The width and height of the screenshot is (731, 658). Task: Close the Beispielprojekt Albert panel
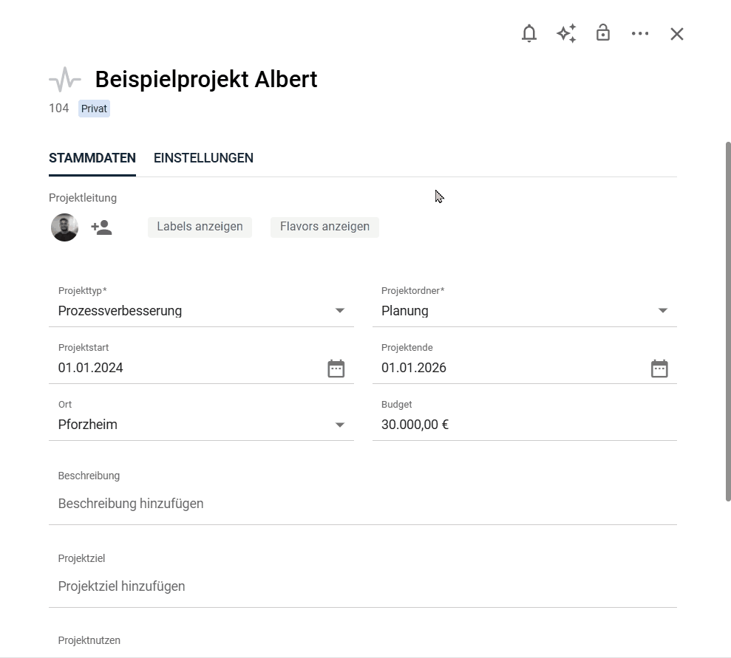(677, 34)
